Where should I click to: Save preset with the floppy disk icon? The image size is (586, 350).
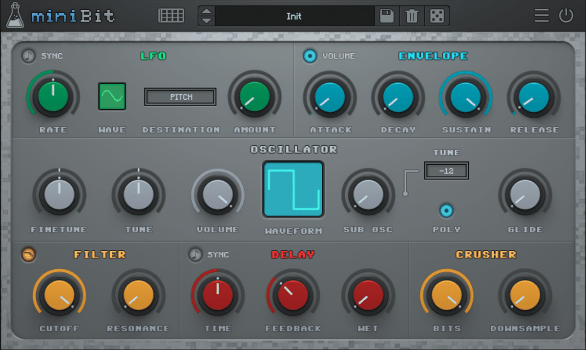point(387,16)
